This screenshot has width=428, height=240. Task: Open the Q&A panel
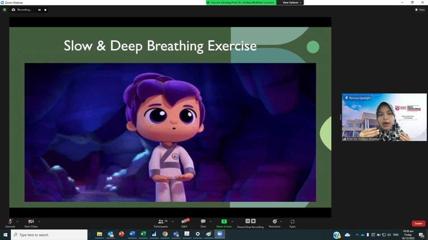[184, 223]
